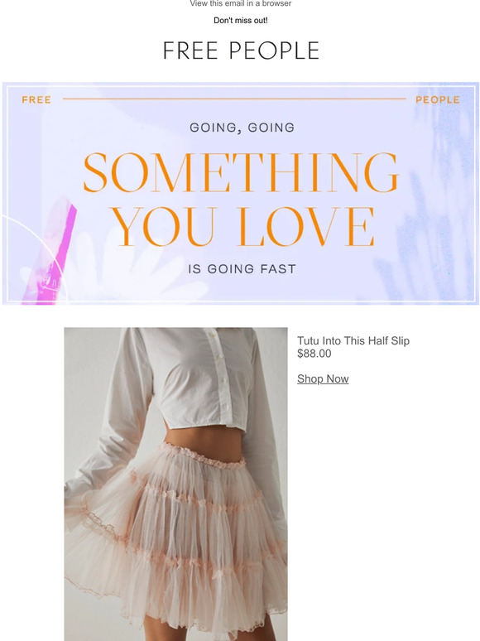Click the 'IS GOING FAST' banner text
Viewport: 480px width, 641px height.
pos(242,269)
